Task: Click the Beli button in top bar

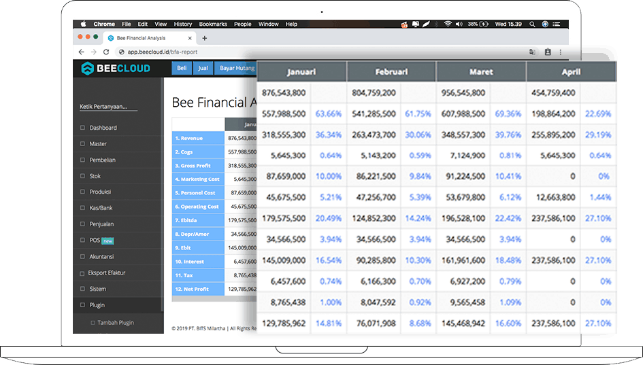Action: pyautogui.click(x=182, y=68)
